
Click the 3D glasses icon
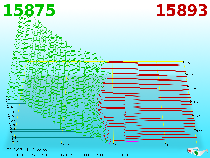[x=197, y=152]
